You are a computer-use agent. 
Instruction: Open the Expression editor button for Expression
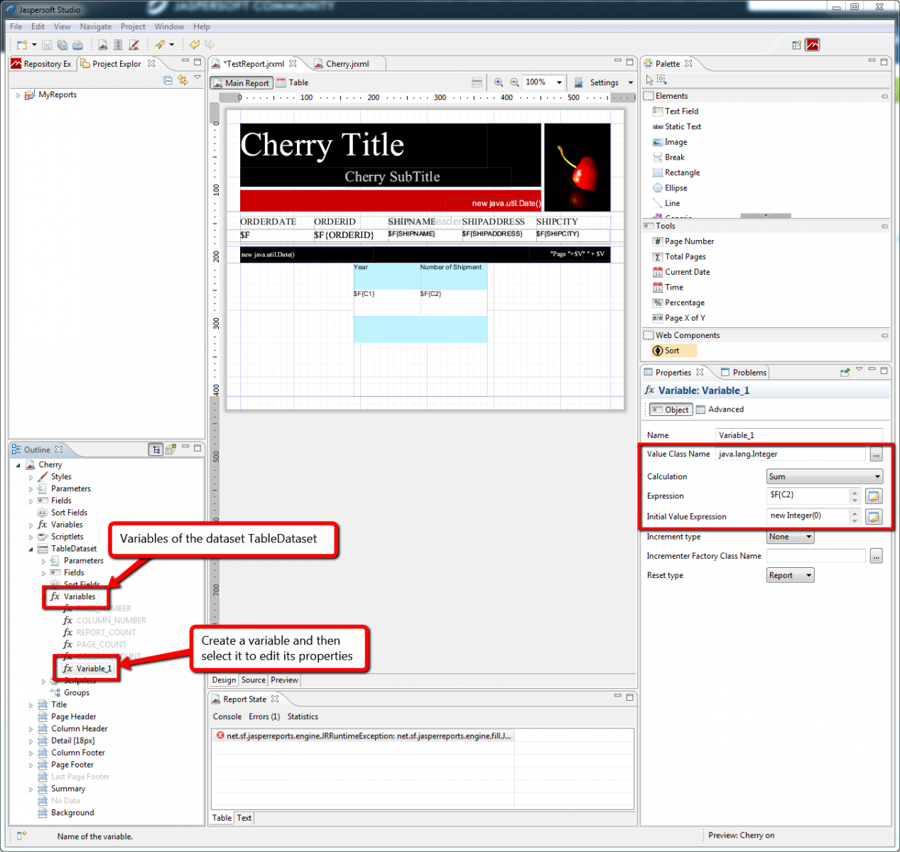tap(874, 496)
